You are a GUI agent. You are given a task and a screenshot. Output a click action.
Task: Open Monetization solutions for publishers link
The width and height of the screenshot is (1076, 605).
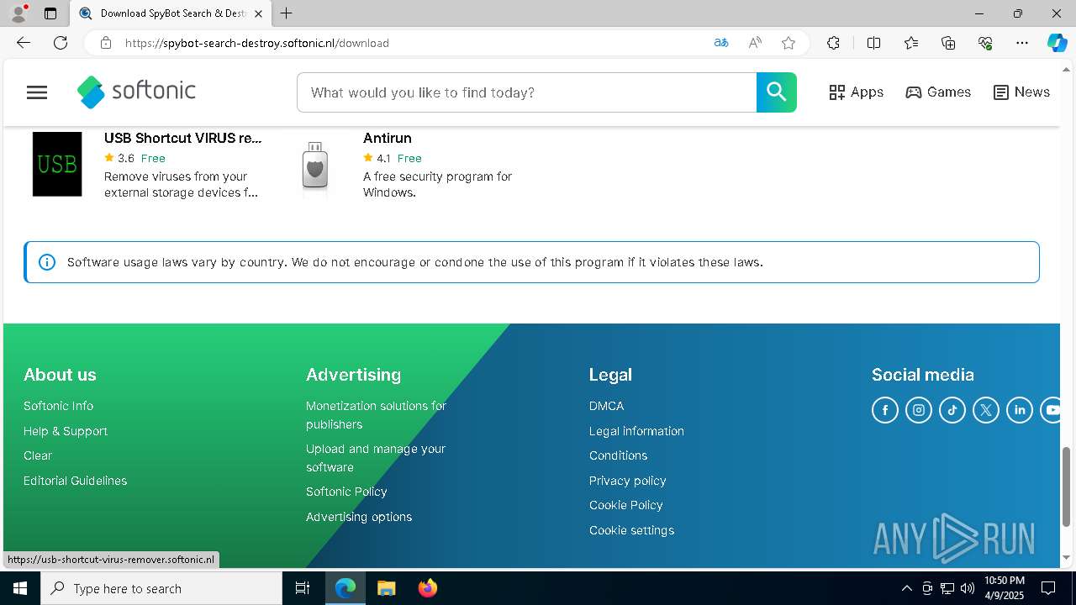(x=376, y=415)
